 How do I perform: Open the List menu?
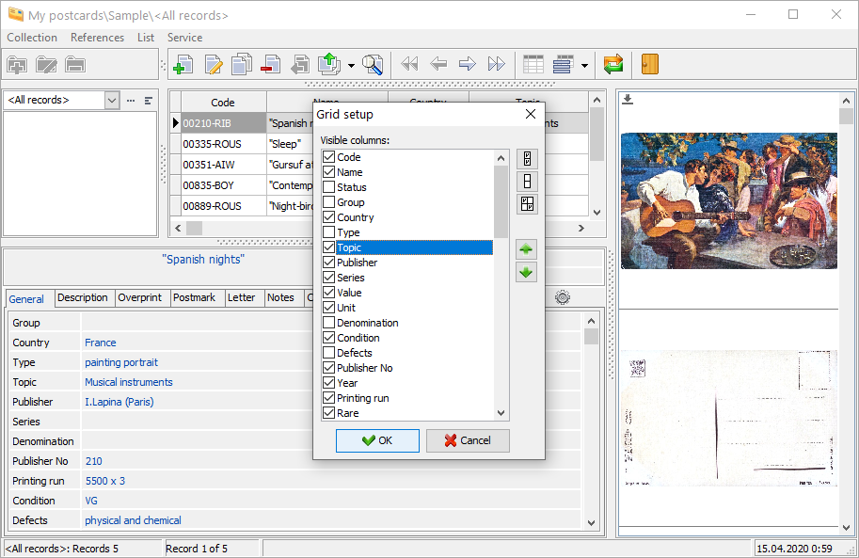point(146,38)
